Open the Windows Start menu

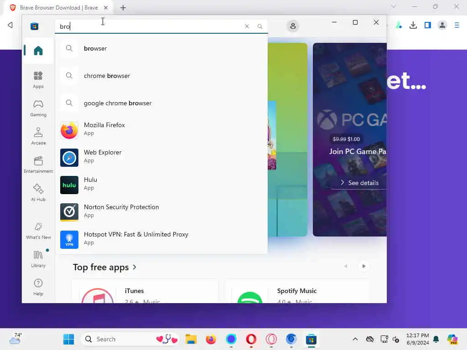click(x=68, y=339)
